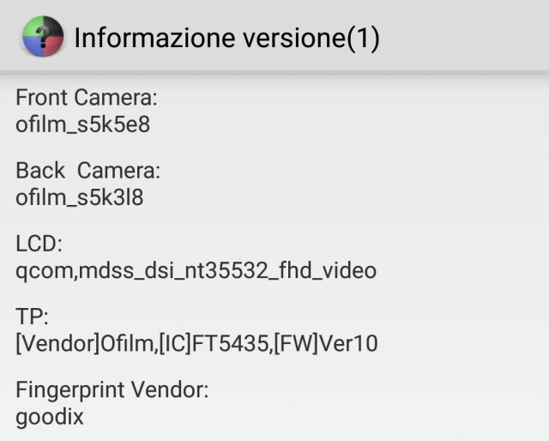Tap the colorful question-mark app icon
The height and width of the screenshot is (441, 549).
pos(43,36)
